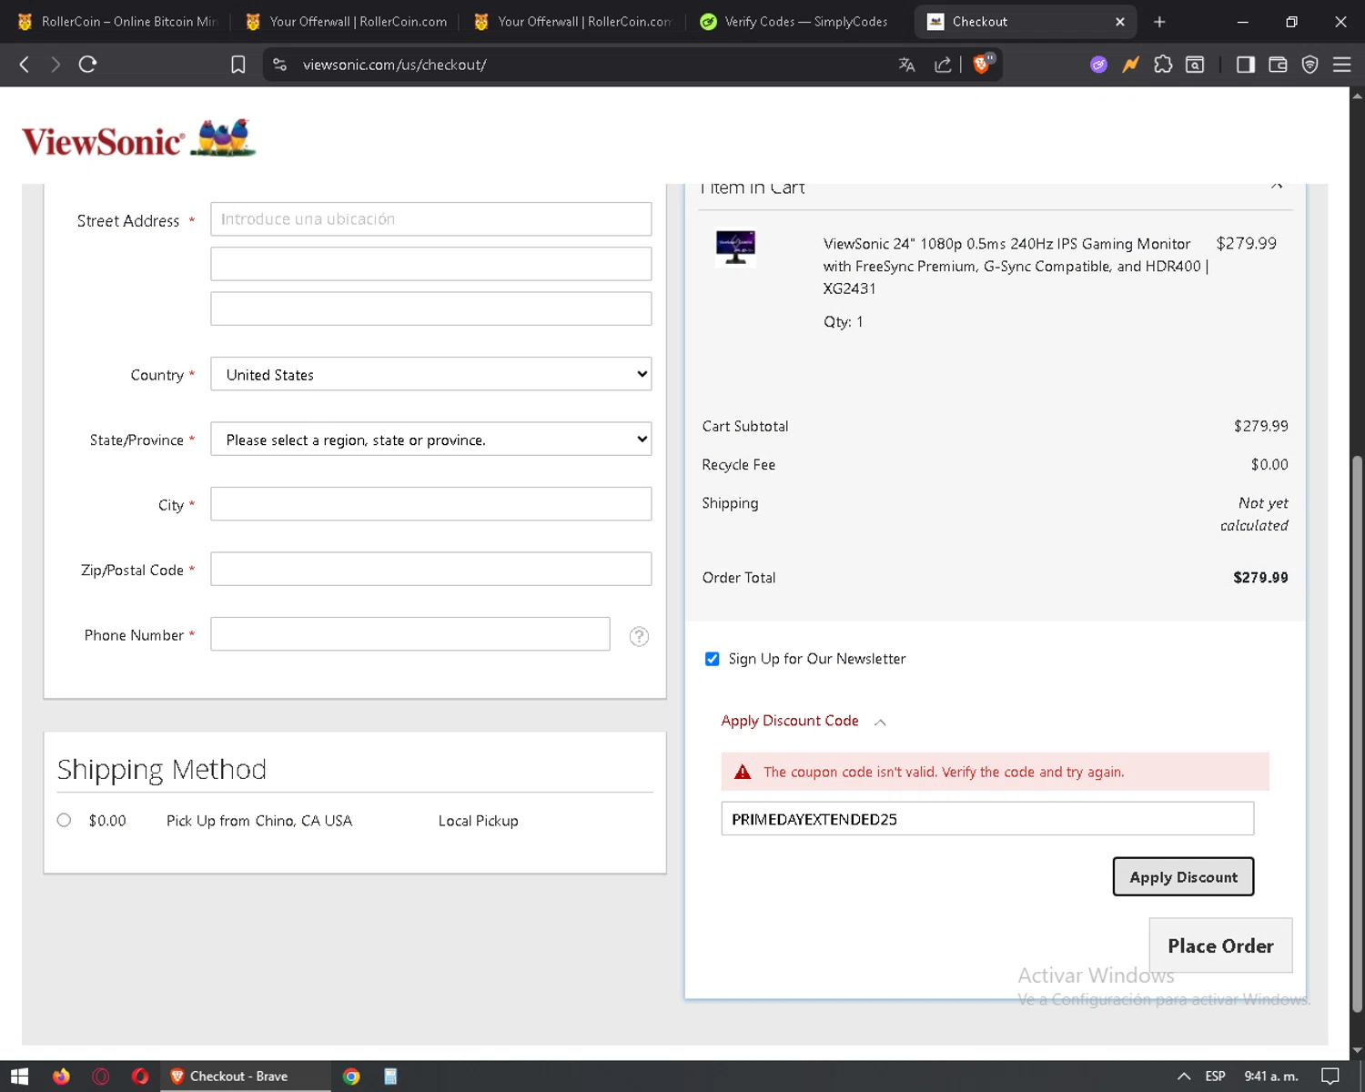Show hidden system tray icons

(1184, 1077)
